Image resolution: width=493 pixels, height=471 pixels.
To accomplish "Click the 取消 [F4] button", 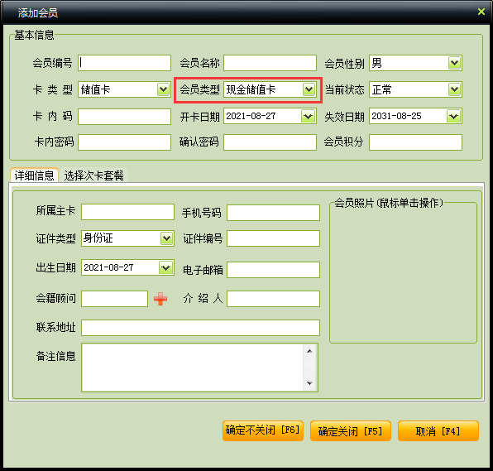I will 438,430.
